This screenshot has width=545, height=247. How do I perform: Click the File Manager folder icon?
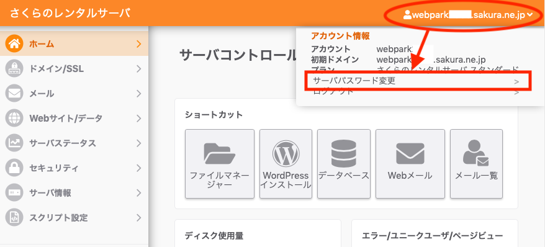click(x=220, y=153)
